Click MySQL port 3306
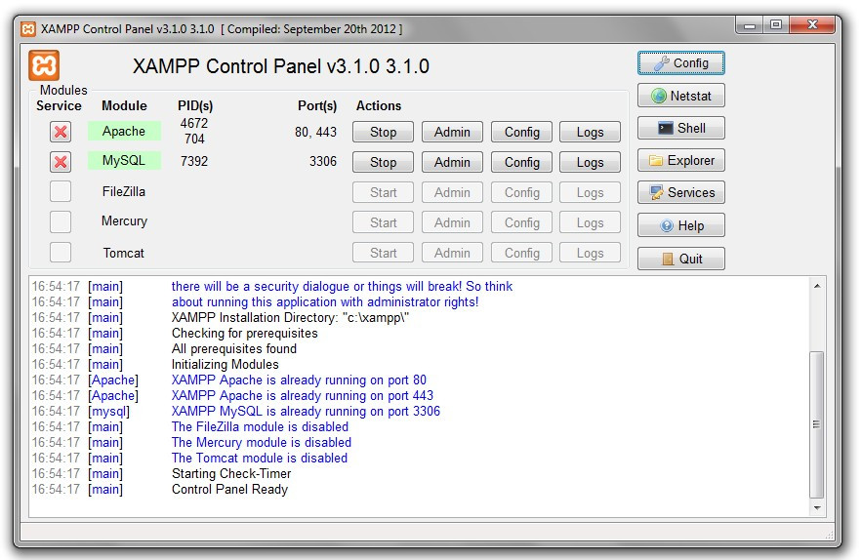861x560 pixels. (323, 161)
